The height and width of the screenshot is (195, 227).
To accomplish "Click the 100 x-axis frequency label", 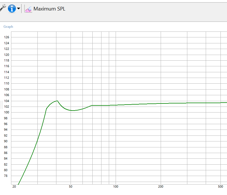I will coord(116,186).
